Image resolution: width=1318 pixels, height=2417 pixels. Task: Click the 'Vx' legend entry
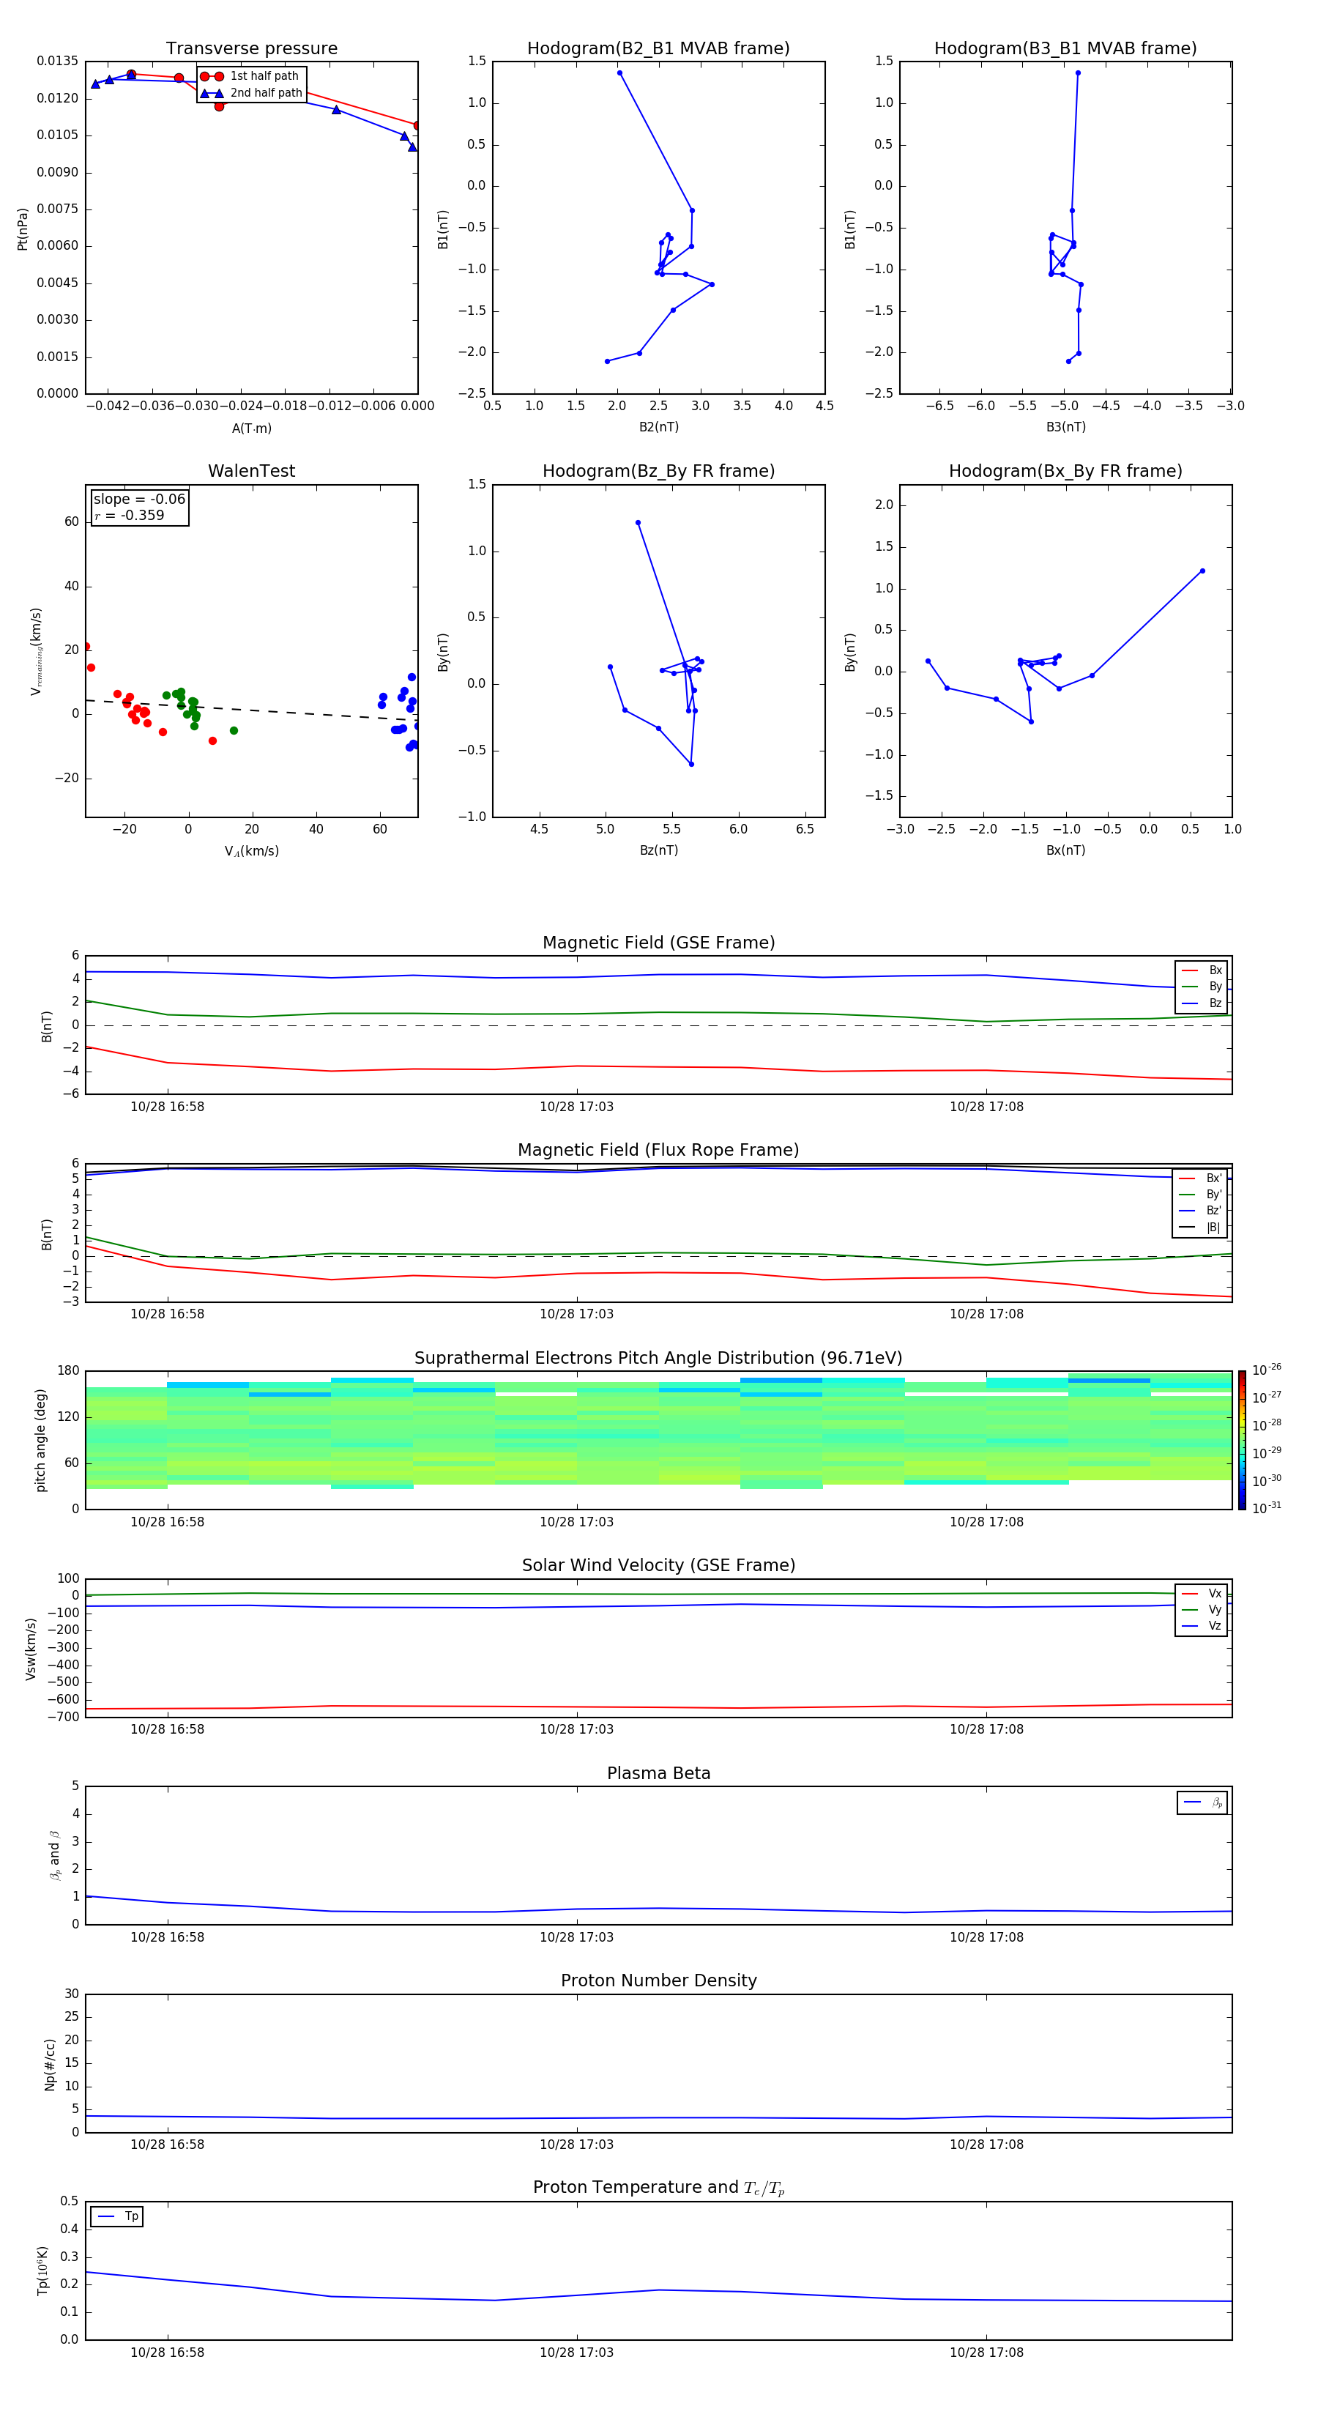click(1202, 1593)
